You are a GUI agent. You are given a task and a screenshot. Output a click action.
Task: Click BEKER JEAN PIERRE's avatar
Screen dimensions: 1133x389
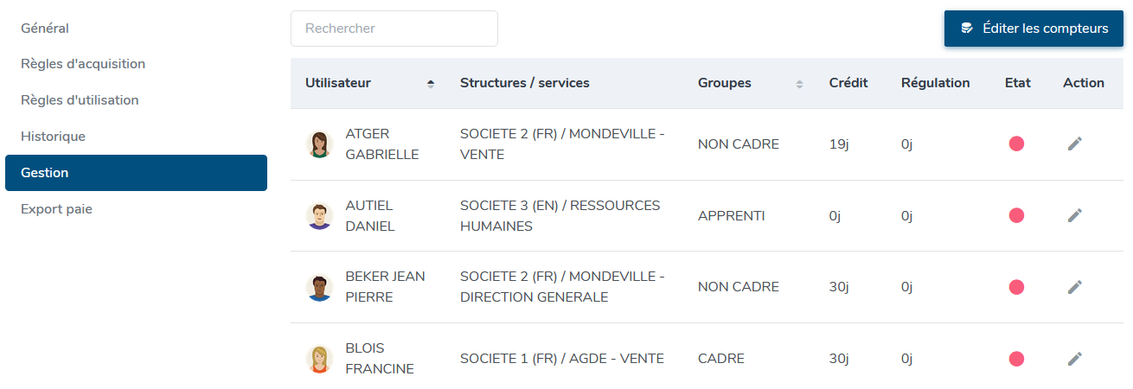(320, 287)
